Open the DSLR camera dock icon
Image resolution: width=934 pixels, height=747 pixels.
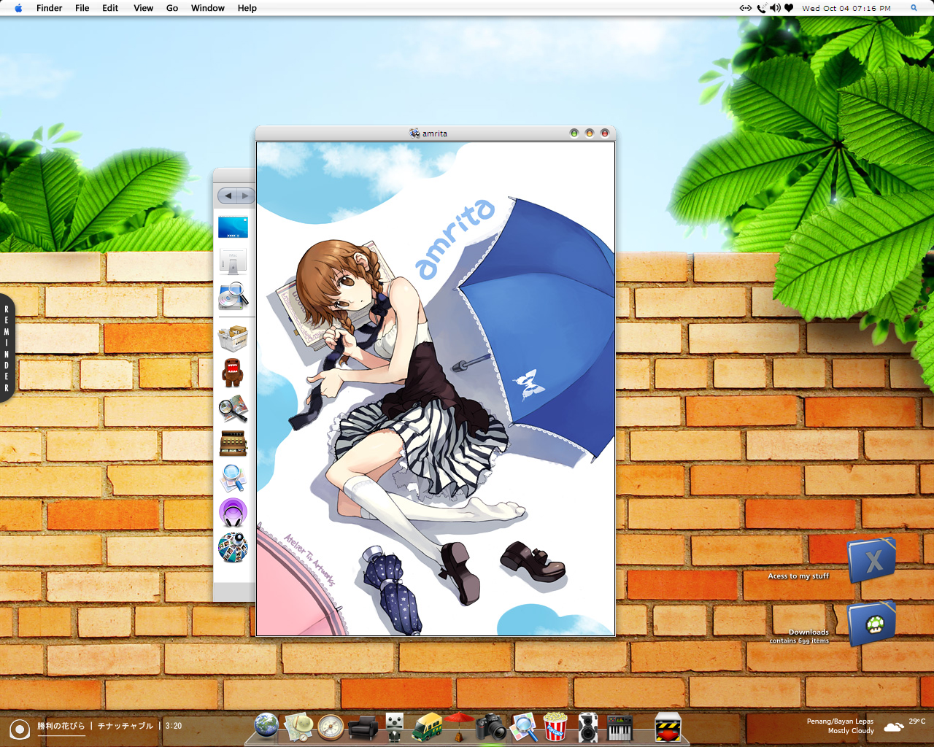point(491,727)
